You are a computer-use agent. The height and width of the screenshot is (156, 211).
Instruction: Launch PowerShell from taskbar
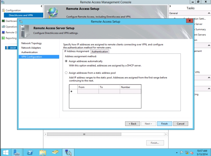(x=30, y=153)
